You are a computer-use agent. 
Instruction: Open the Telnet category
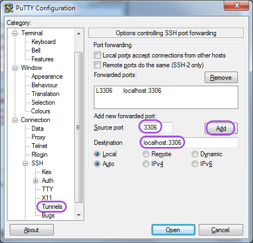tap(39, 146)
